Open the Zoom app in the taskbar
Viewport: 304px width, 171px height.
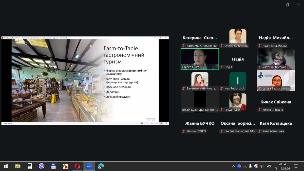(x=89, y=166)
